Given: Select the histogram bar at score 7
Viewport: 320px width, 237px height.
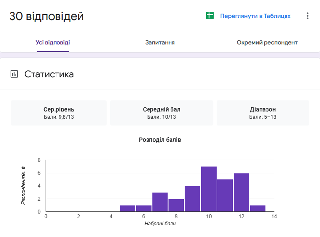Looking at the screenshot, I should [x=160, y=202].
